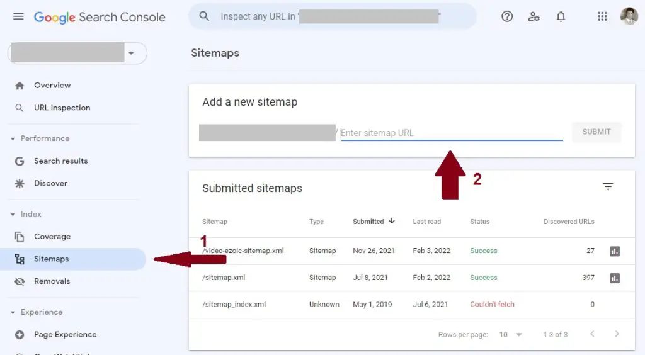The width and height of the screenshot is (645, 355).
Task: Sort by Submitted column
Action: [374, 222]
